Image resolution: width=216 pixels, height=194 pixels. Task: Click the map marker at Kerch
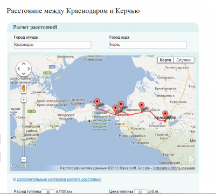[x=97, y=103]
